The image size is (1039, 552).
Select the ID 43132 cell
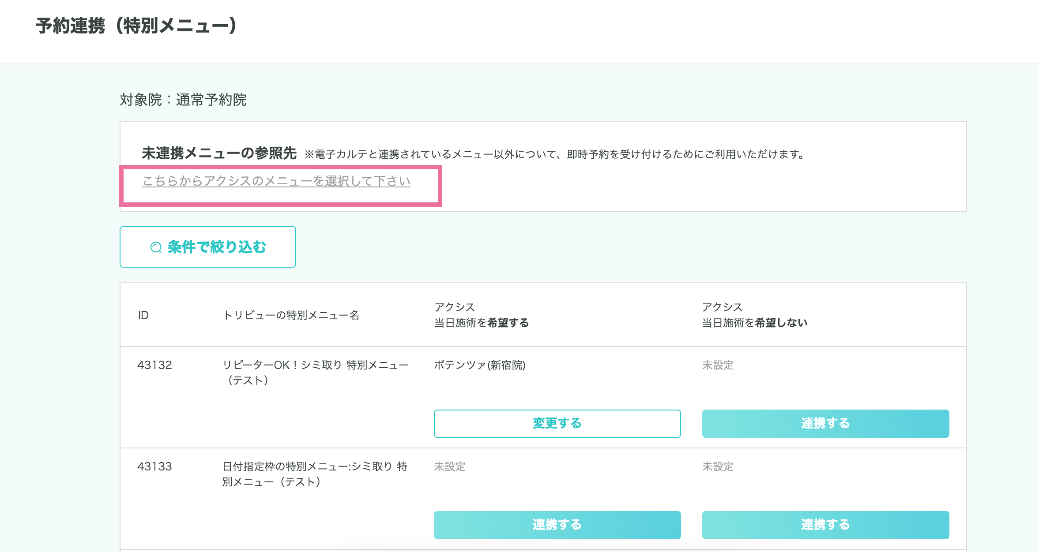154,365
